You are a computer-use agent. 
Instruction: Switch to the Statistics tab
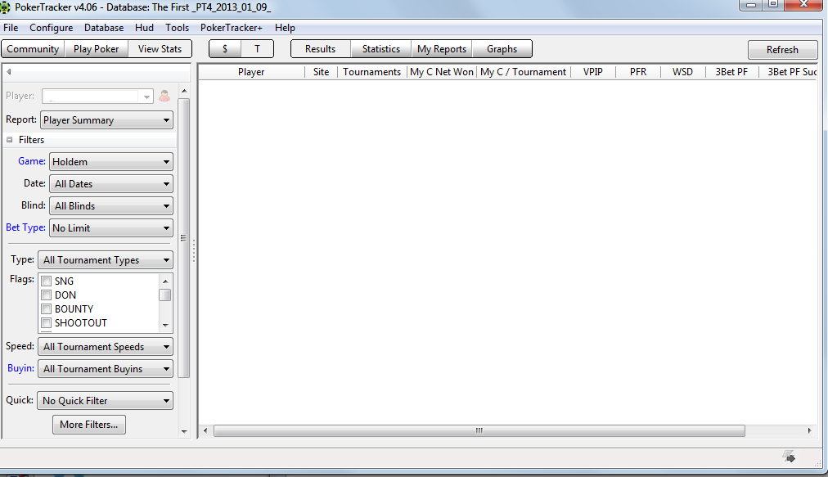380,48
